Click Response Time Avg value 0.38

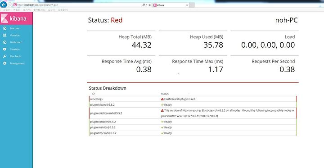click(144, 69)
